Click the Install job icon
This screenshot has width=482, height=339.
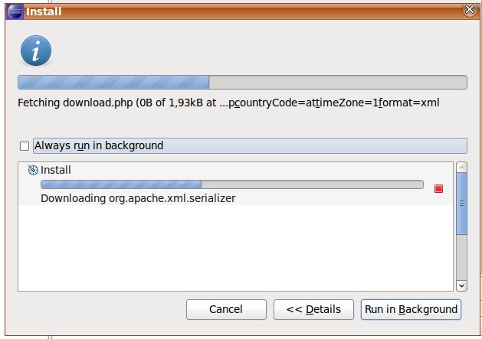tap(33, 170)
